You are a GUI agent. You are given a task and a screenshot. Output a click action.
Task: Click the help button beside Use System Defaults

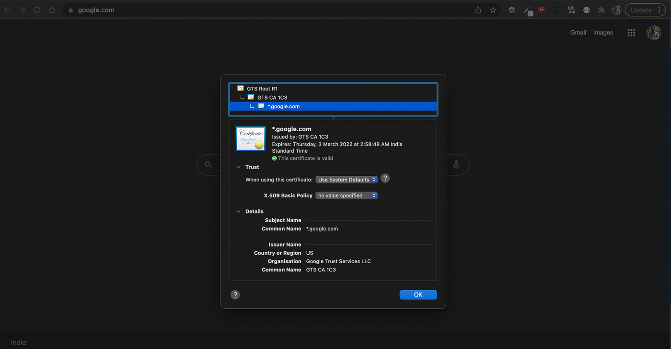[385, 178]
